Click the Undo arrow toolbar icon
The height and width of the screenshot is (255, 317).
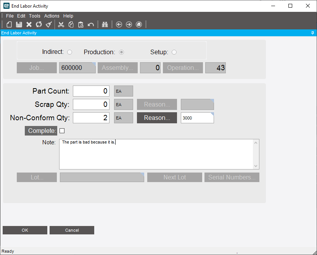tap(90, 25)
